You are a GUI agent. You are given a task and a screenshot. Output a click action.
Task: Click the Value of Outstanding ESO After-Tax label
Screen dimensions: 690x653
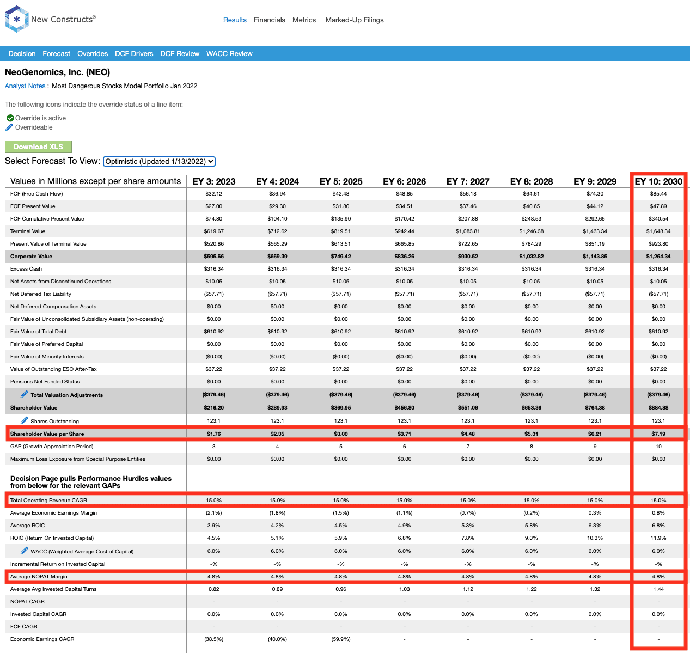tap(53, 369)
